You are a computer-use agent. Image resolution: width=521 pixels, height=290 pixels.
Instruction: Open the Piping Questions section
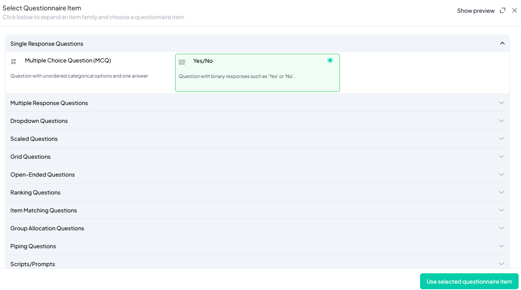pyautogui.click(x=33, y=246)
